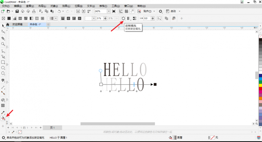Click the horizontal scrollbar thumb
Image resolution: width=262 pixels, height=142 pixels.
pyautogui.click(x=118, y=124)
